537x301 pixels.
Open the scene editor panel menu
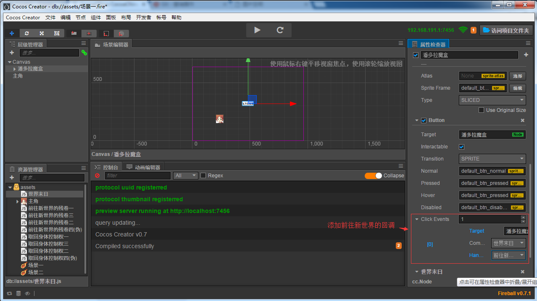[401, 44]
